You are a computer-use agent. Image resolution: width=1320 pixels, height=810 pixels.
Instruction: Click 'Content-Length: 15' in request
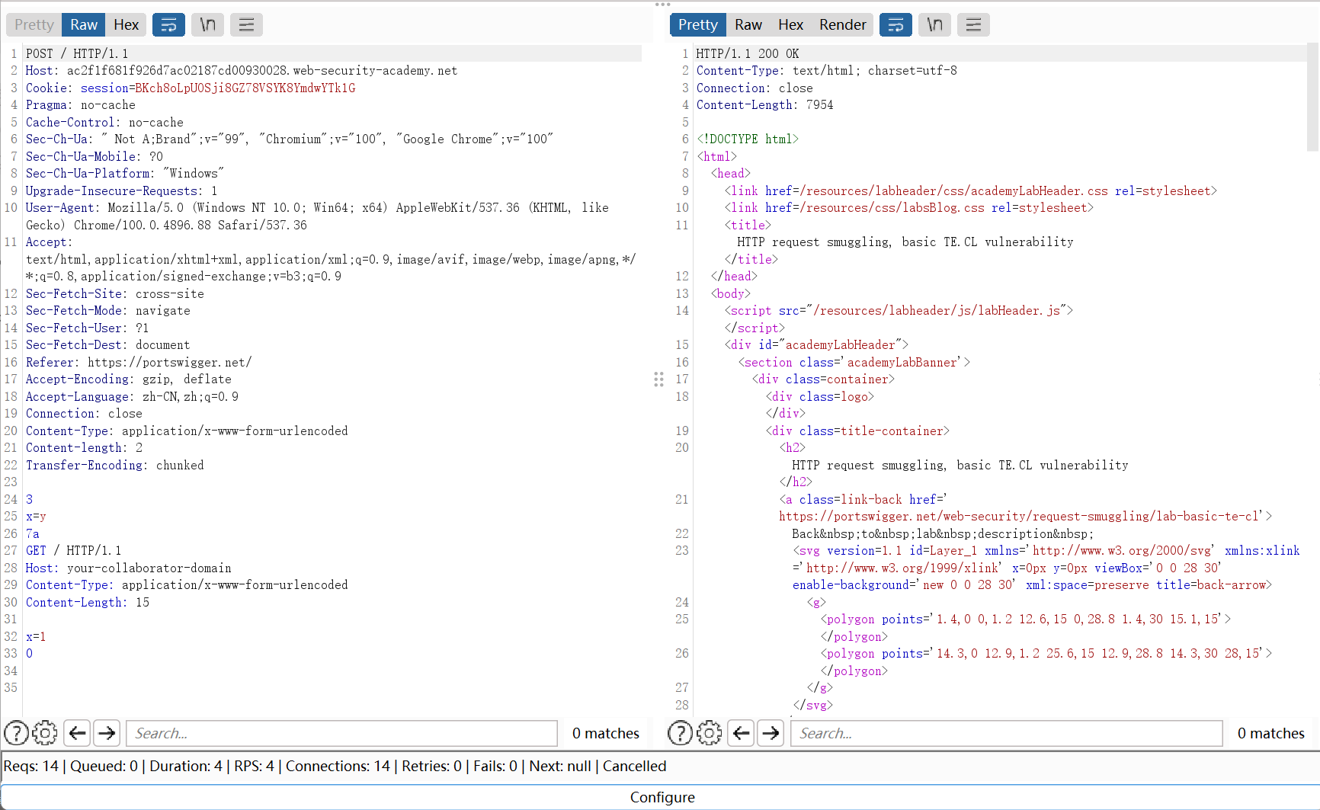(x=88, y=602)
